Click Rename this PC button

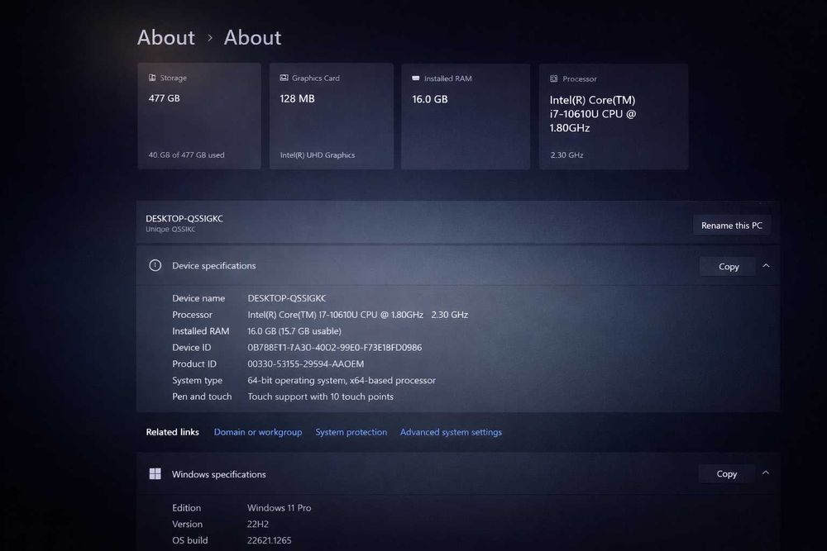tap(732, 225)
